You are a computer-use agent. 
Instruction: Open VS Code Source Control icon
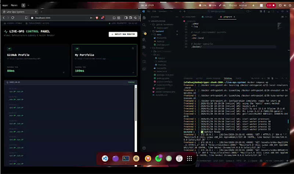144,33
